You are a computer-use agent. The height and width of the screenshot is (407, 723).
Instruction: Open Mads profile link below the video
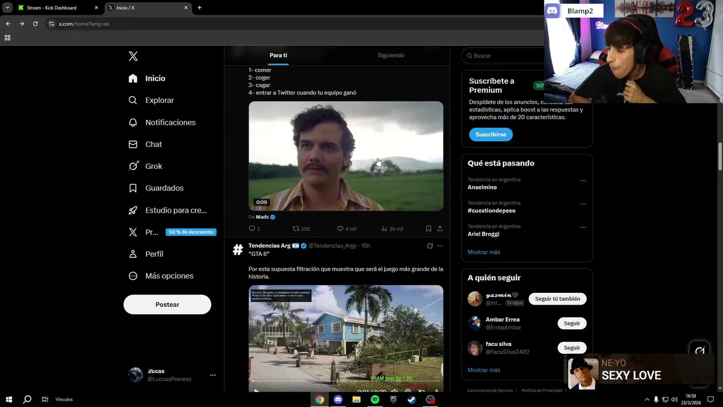pyautogui.click(x=262, y=217)
